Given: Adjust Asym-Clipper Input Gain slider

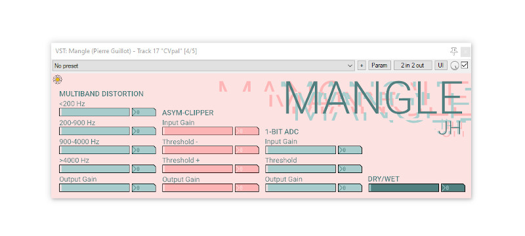Looking at the screenshot, I should tap(198, 131).
